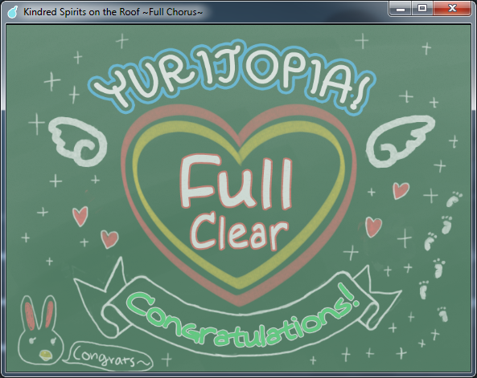Click the small pink heart nearest the right wing

click(401, 191)
